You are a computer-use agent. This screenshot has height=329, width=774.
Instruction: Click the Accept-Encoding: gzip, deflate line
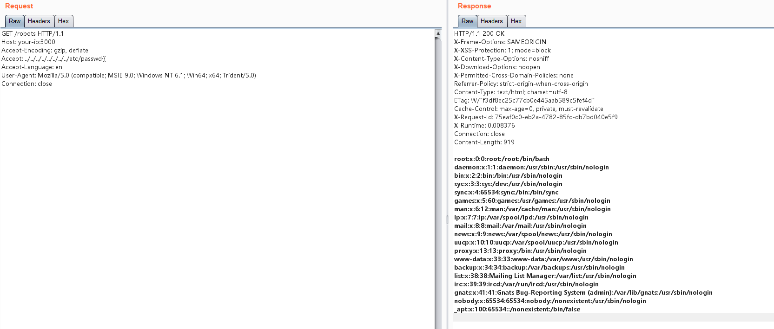(45, 51)
